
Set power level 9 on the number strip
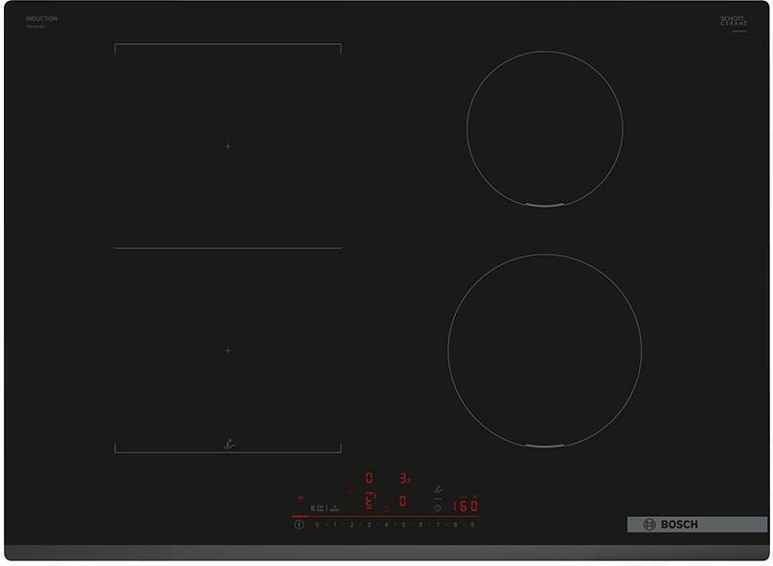point(472,525)
